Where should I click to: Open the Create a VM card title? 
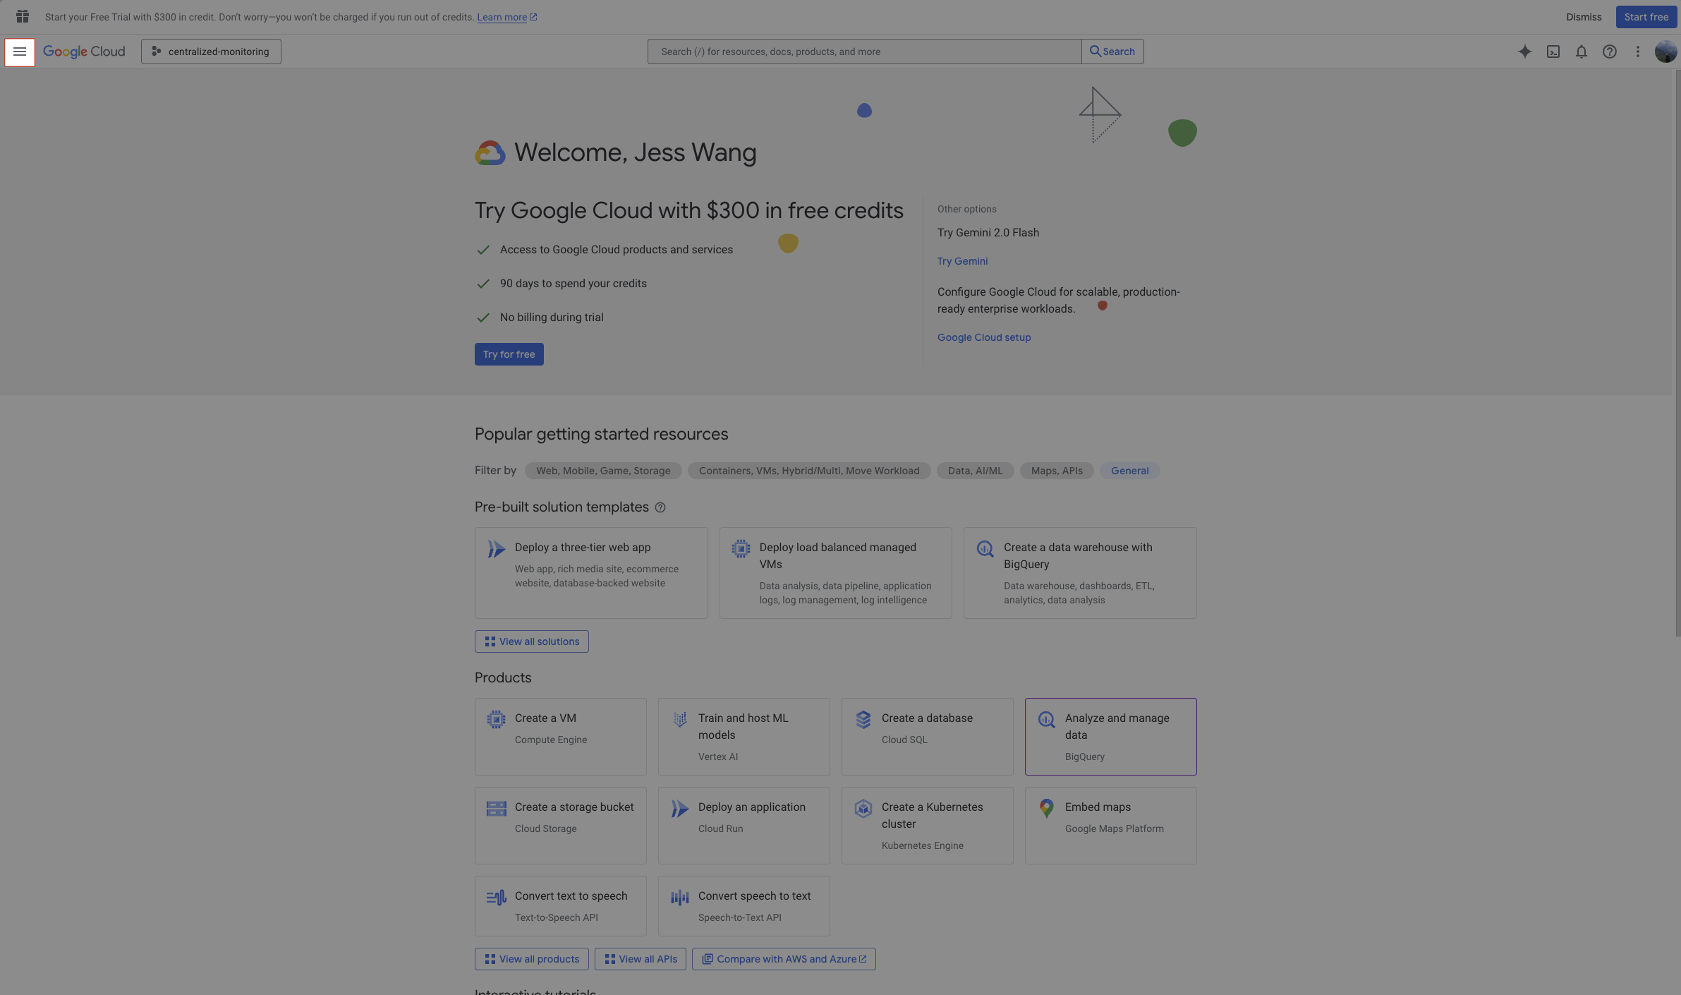pyautogui.click(x=545, y=718)
